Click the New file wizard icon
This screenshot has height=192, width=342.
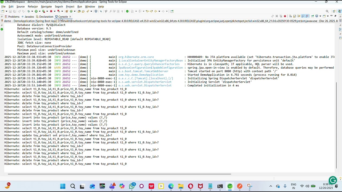click(x=3, y=11)
